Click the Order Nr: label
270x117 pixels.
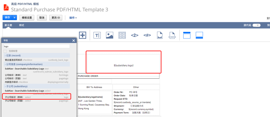[118, 92]
